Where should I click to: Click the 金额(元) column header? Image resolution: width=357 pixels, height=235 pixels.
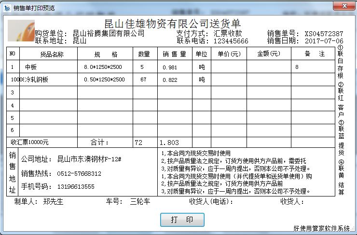click(269, 54)
